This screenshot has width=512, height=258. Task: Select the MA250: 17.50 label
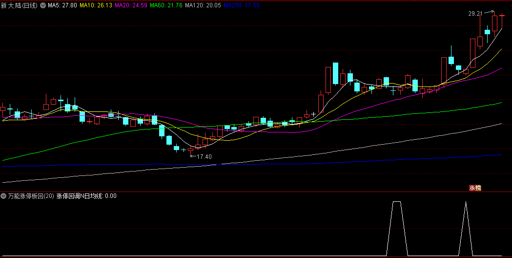point(241,5)
